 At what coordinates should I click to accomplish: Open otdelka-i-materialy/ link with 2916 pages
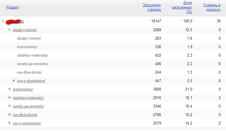[x=28, y=98]
